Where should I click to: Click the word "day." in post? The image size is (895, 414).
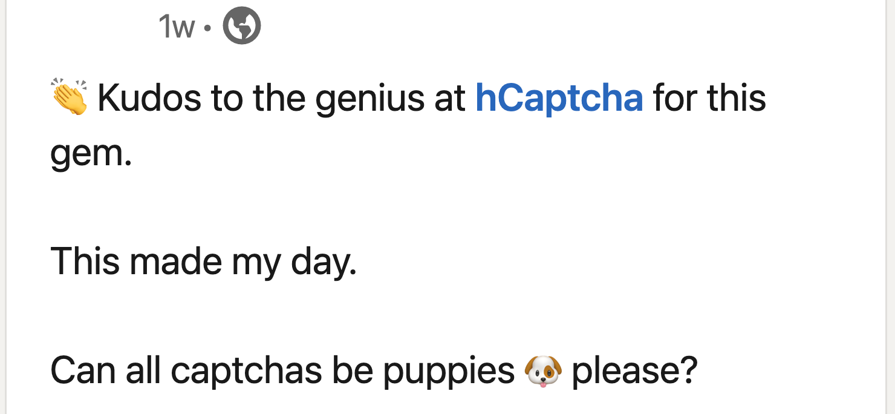[x=324, y=261]
